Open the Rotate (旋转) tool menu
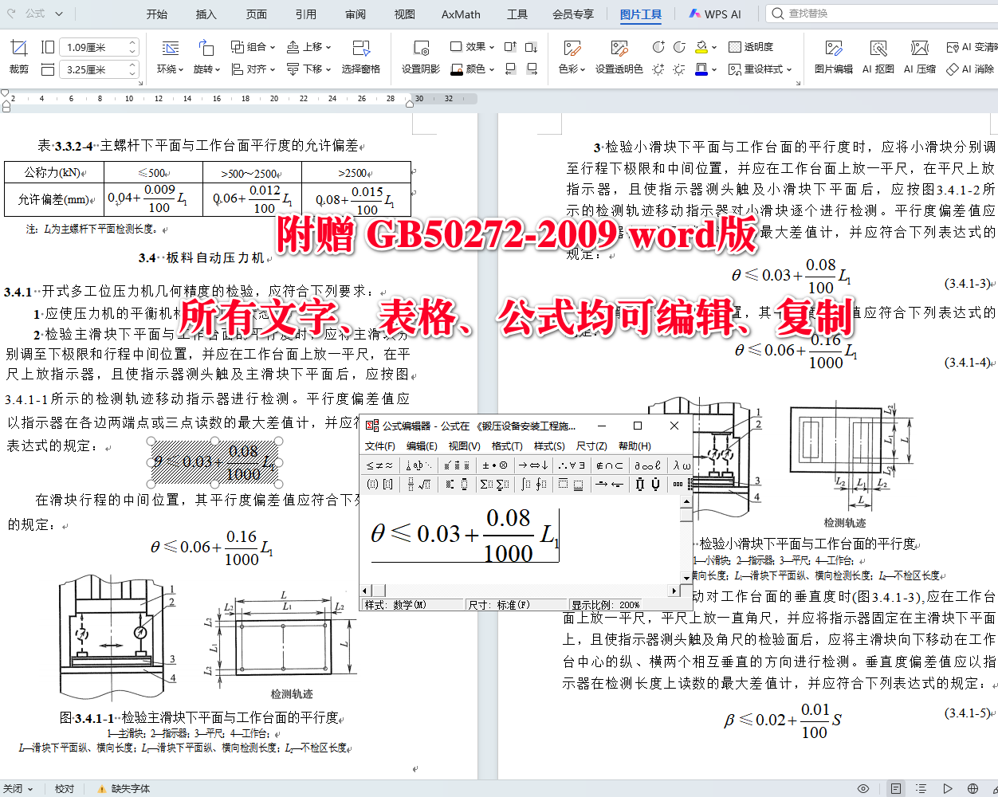This screenshot has width=998, height=797. (x=206, y=57)
